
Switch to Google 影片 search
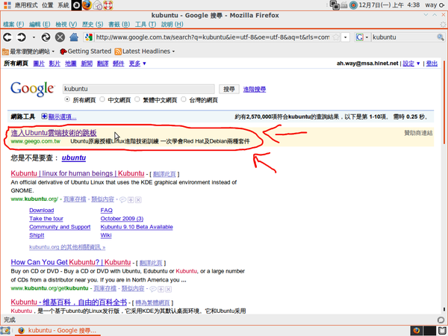click(x=55, y=63)
